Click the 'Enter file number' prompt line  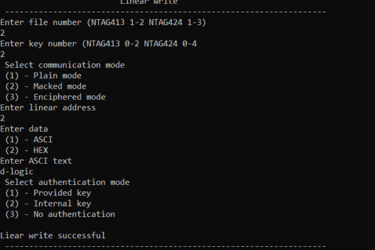click(103, 22)
